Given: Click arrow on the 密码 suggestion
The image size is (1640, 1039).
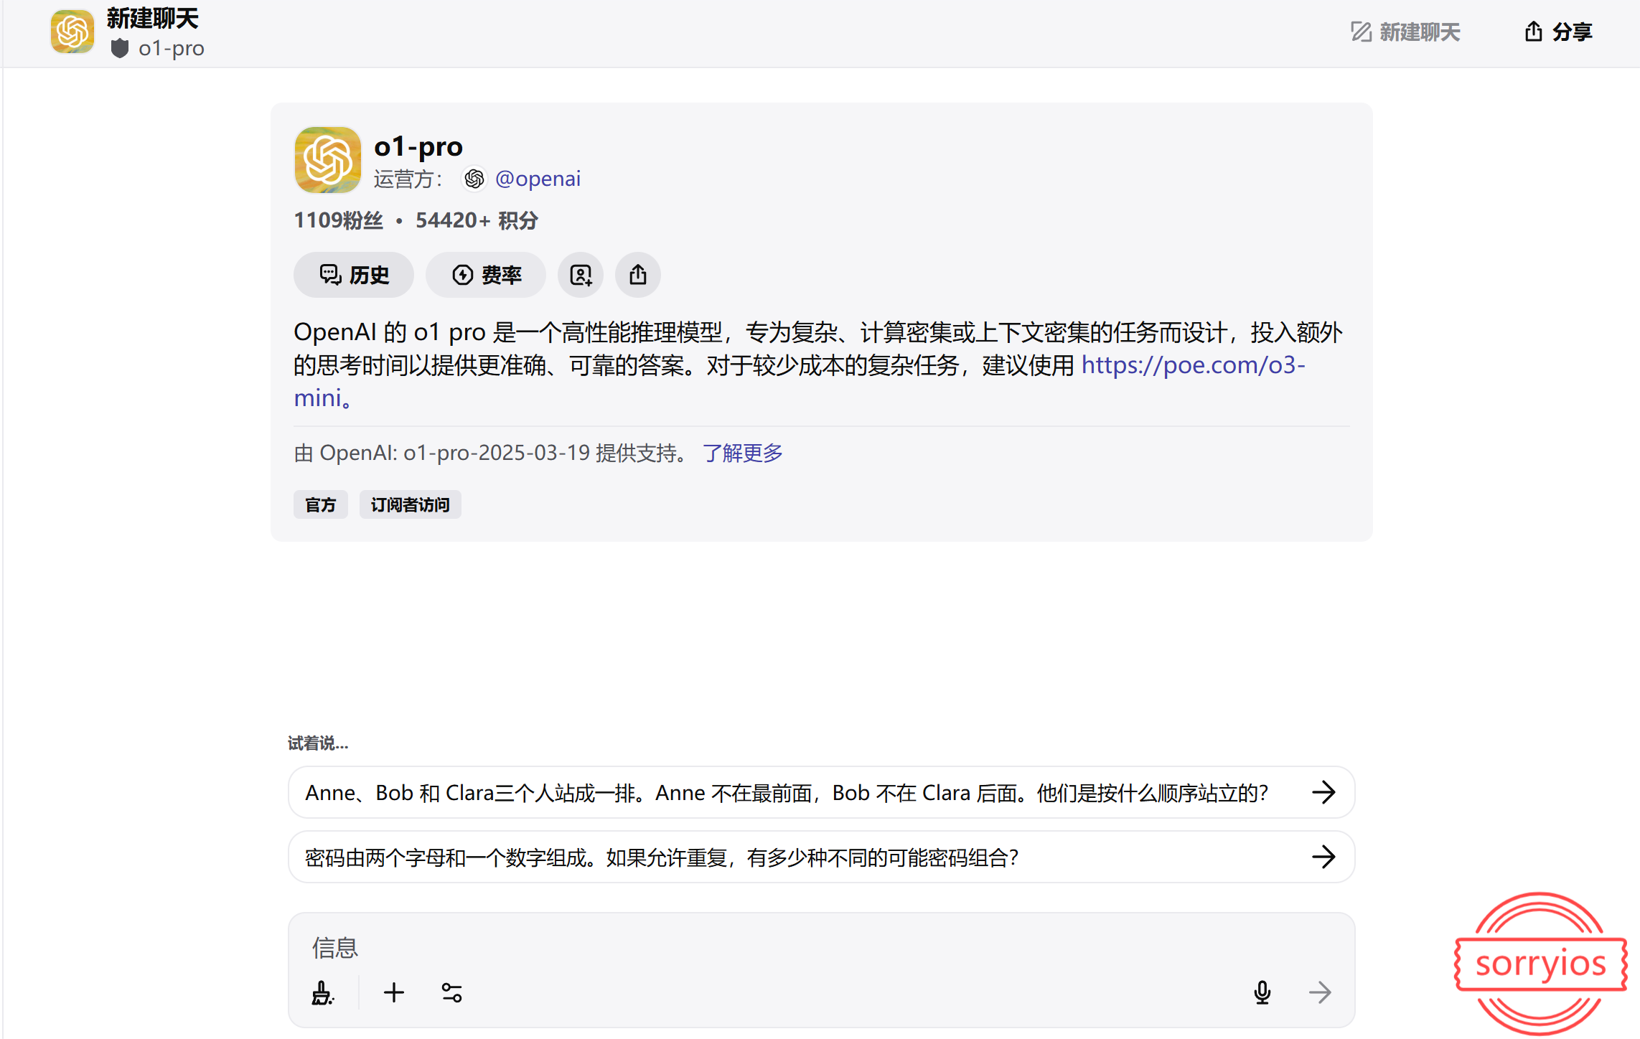Looking at the screenshot, I should 1323,857.
